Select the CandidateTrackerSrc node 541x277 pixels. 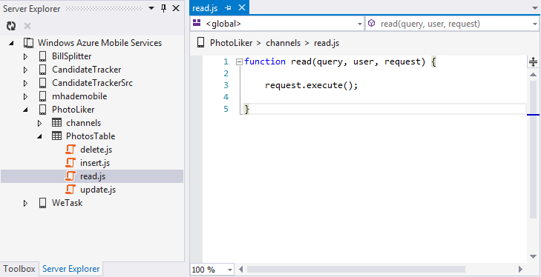click(x=93, y=83)
